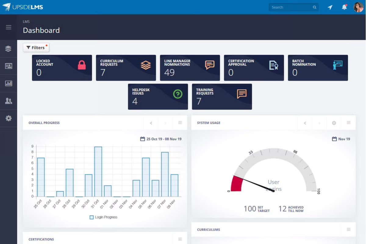Image resolution: width=366 pixels, height=244 pixels.
Task: Click the Dashboard page title
Action: tap(41, 30)
